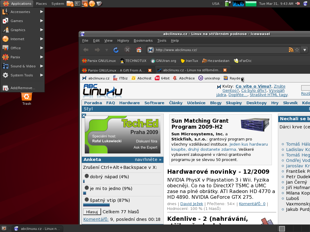Viewport: 310px width, 232px height.
Task: Reload the current page in Iceweasel
Action: [x=116, y=50]
